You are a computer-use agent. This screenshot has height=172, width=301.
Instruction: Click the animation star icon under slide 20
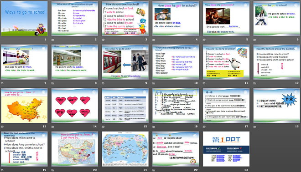(52, 170)
